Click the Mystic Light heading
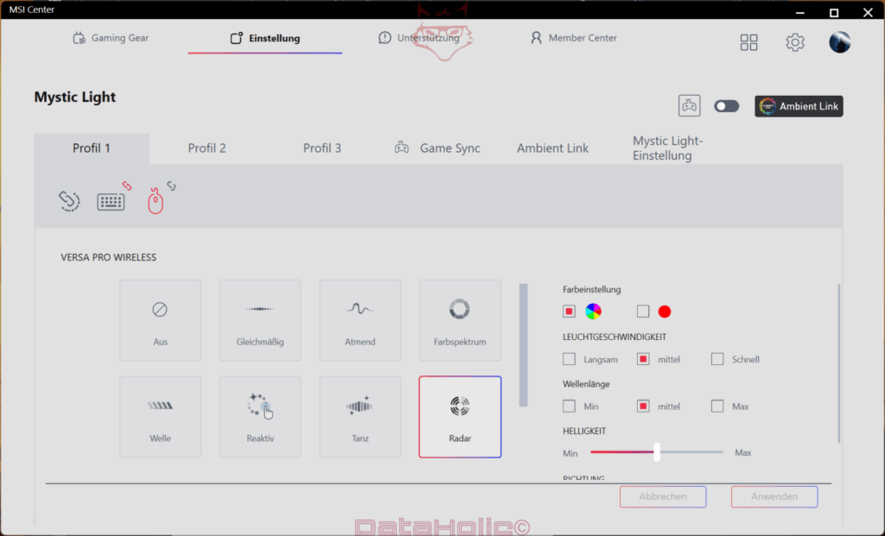The height and width of the screenshot is (536, 885). click(x=75, y=97)
